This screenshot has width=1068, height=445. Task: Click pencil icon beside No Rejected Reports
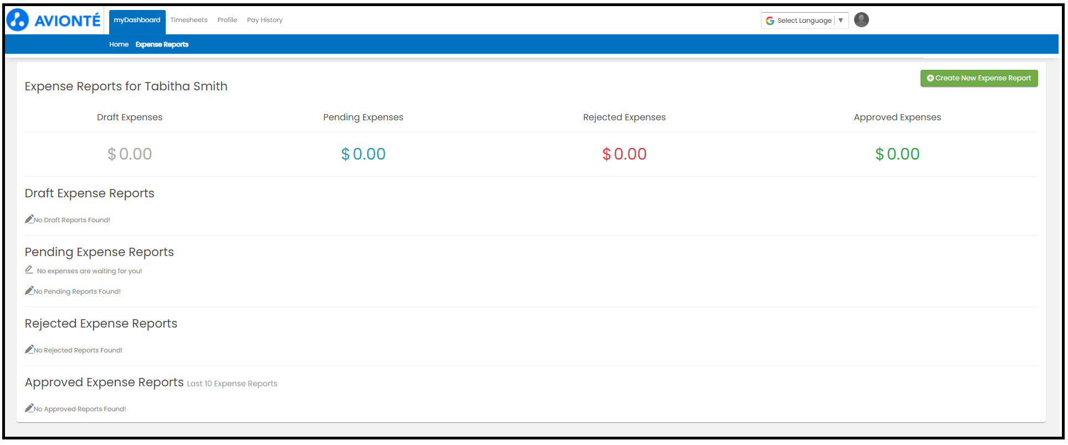click(29, 350)
